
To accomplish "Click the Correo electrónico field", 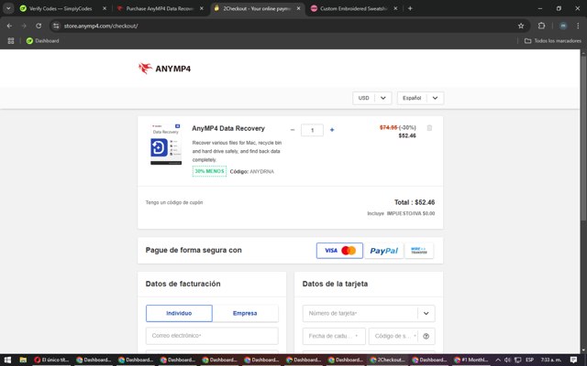I will click(212, 336).
